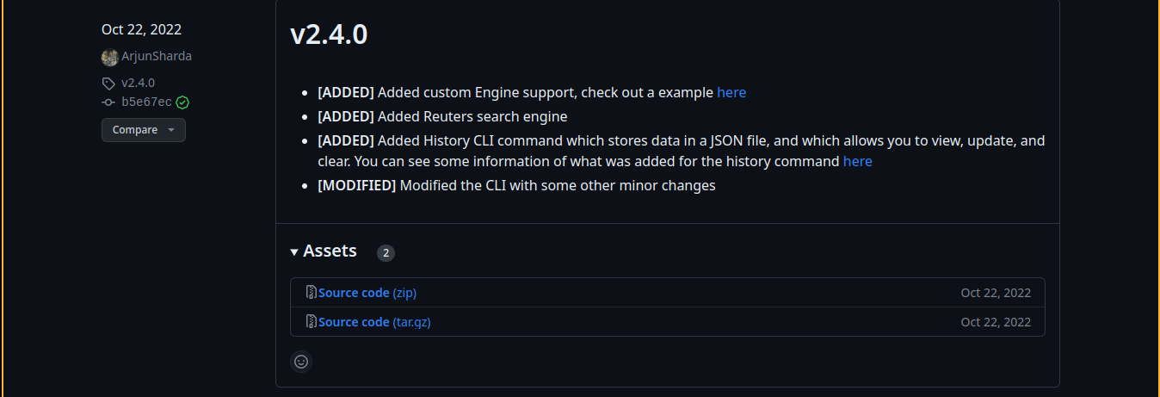Screen dimensions: 1160x397
Task: Click the file icon beside Source code (zip)
Action: pyautogui.click(x=312, y=293)
